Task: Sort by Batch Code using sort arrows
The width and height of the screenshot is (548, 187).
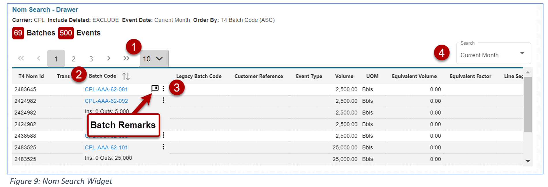Action: click(x=126, y=76)
